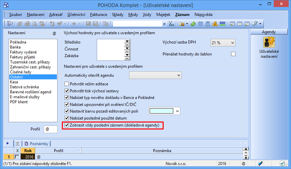This screenshot has height=169, width=291.
Task: Expand the Středisko dropdown arrow
Action: coord(127,42)
